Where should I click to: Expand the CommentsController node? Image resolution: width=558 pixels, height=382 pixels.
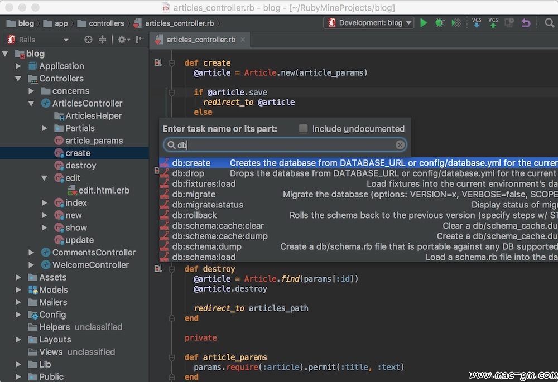point(31,253)
